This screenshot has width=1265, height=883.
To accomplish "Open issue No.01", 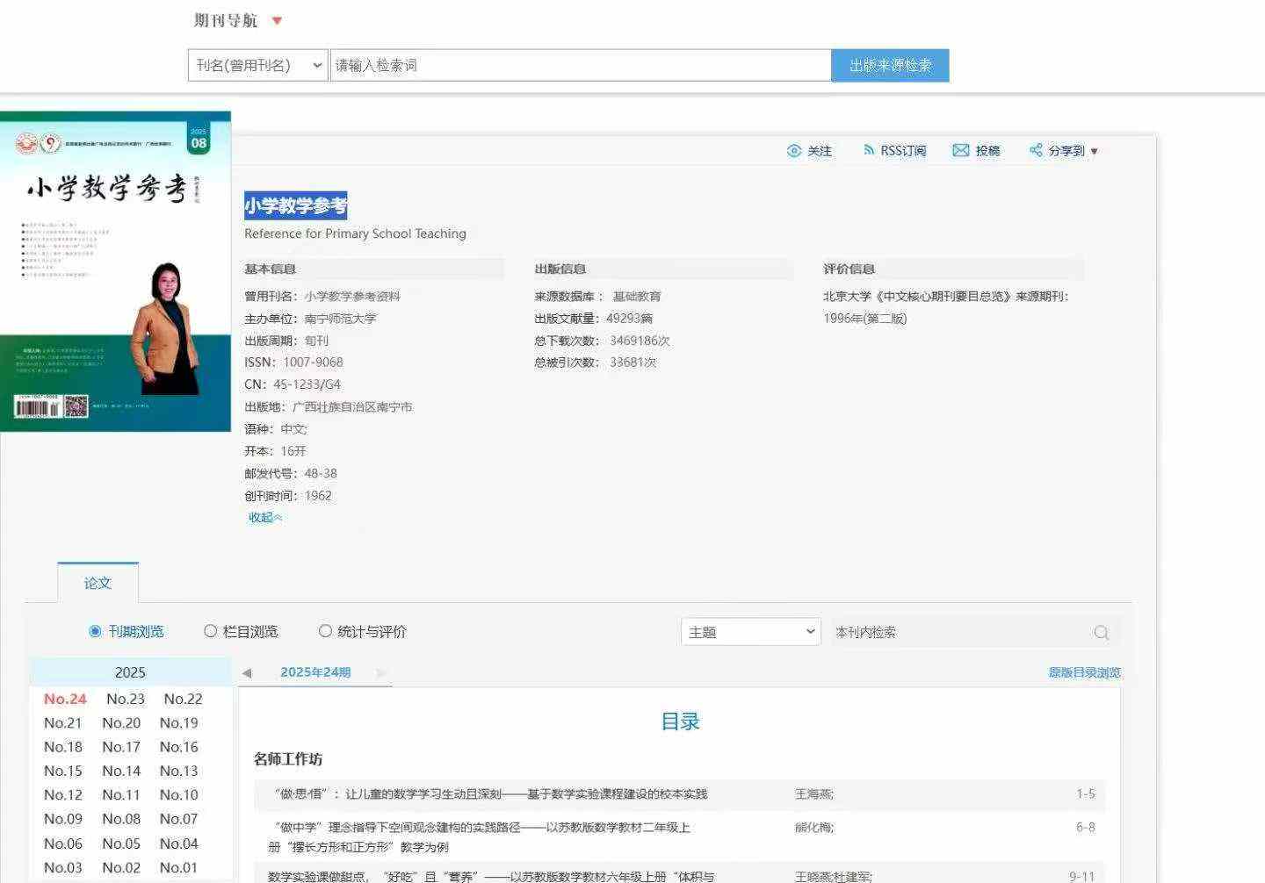I will click(x=179, y=868).
